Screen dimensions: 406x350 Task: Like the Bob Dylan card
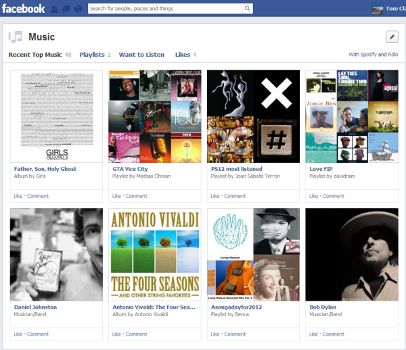tap(313, 334)
